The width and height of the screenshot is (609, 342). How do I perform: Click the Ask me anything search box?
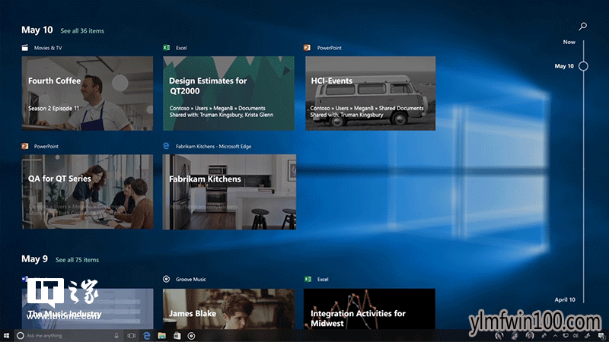tap(68, 336)
